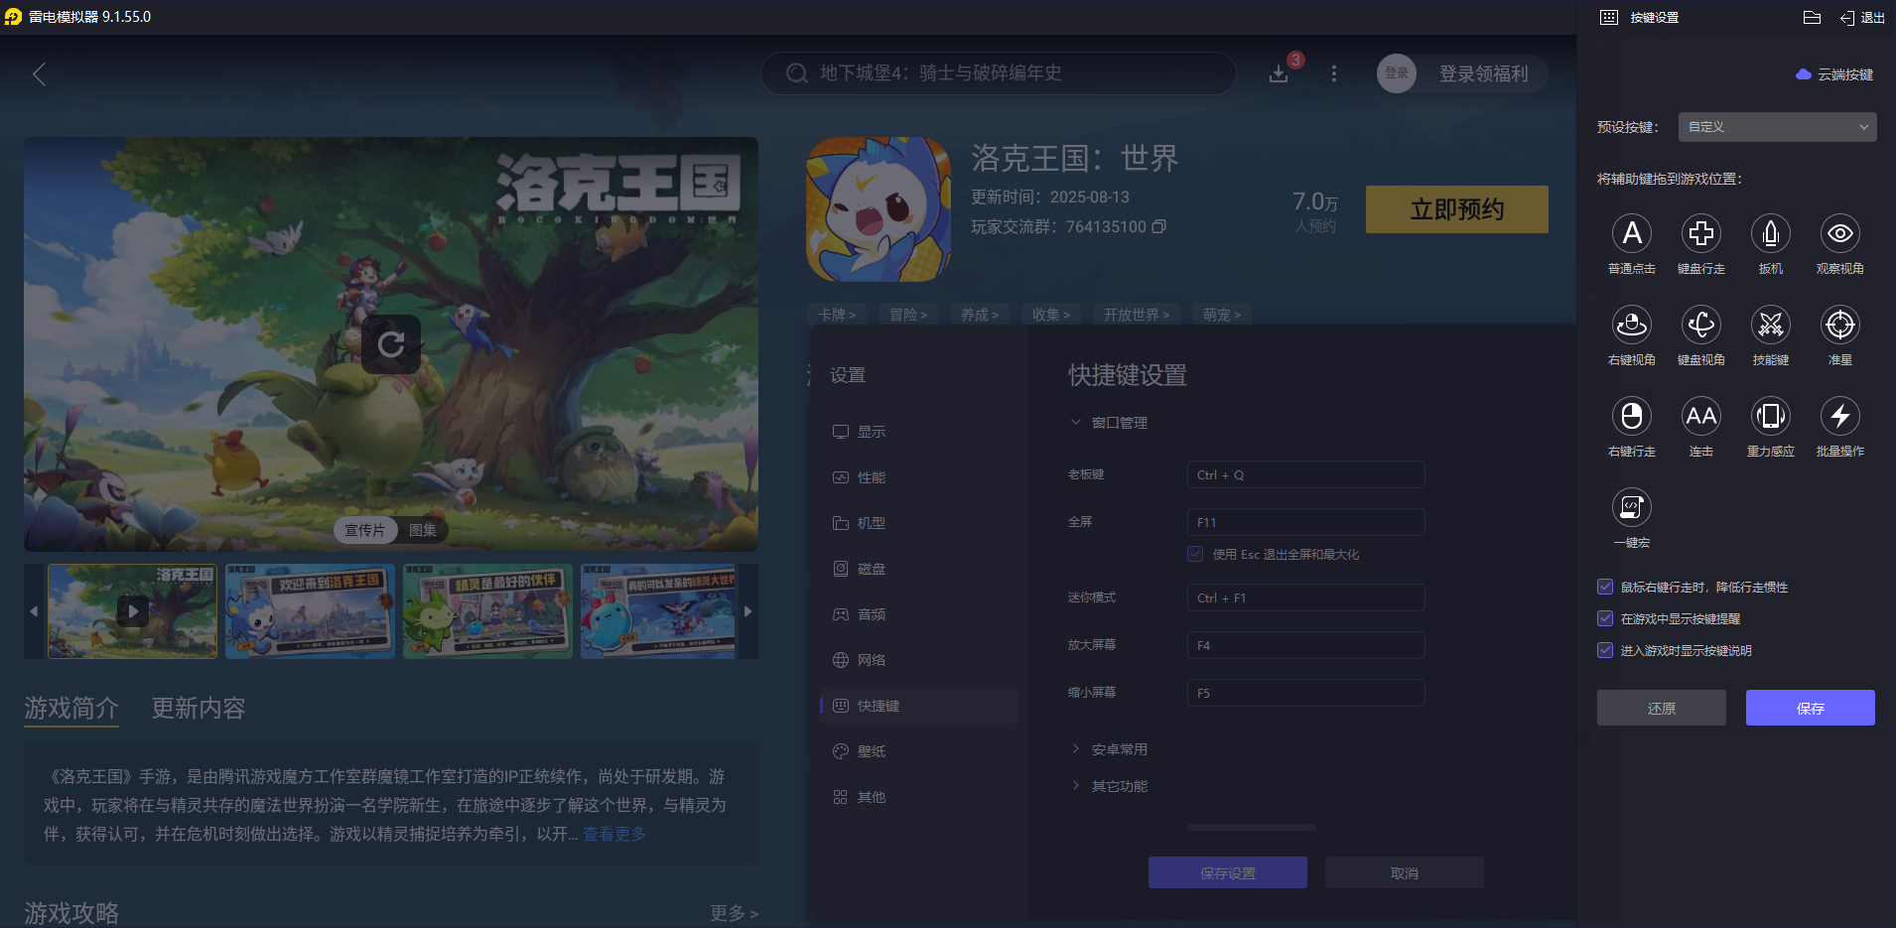The image size is (1896, 928).
Task: Switch to the 游戏简介 tab
Action: point(71,709)
